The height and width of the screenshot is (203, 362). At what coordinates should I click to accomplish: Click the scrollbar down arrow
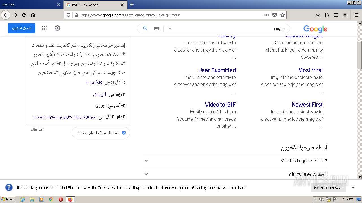pyautogui.click(x=360, y=177)
